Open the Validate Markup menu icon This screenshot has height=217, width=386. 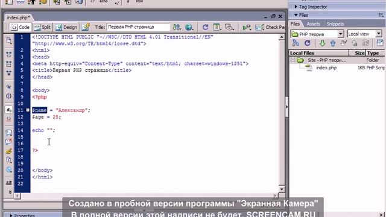247,27
